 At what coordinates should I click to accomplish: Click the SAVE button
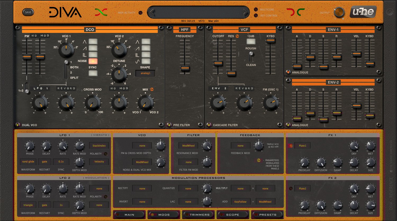(x=28, y=12)
